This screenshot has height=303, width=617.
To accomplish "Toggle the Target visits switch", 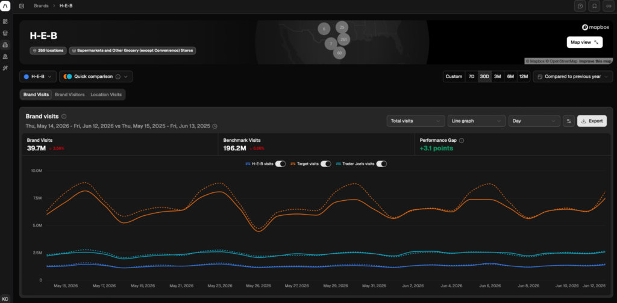I will [326, 164].
